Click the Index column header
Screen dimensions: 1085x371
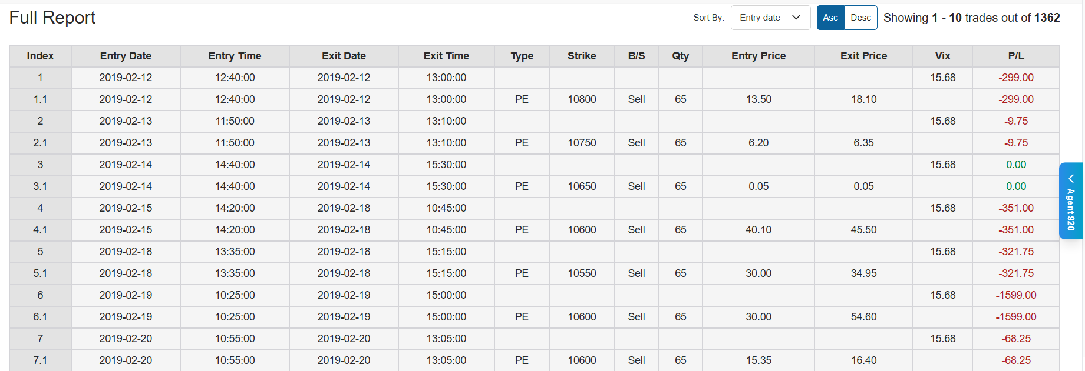(40, 56)
